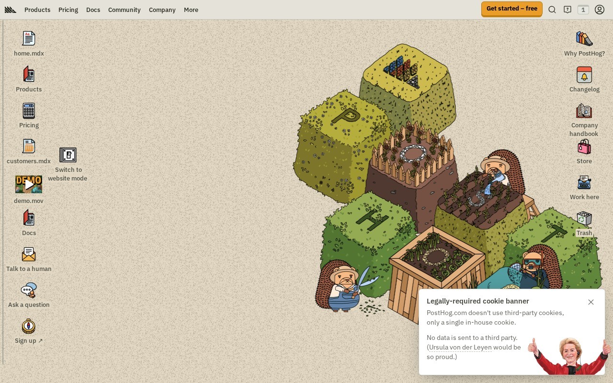Open the customers.mdx file icon
Image resolution: width=613 pixels, height=383 pixels.
[x=29, y=146]
